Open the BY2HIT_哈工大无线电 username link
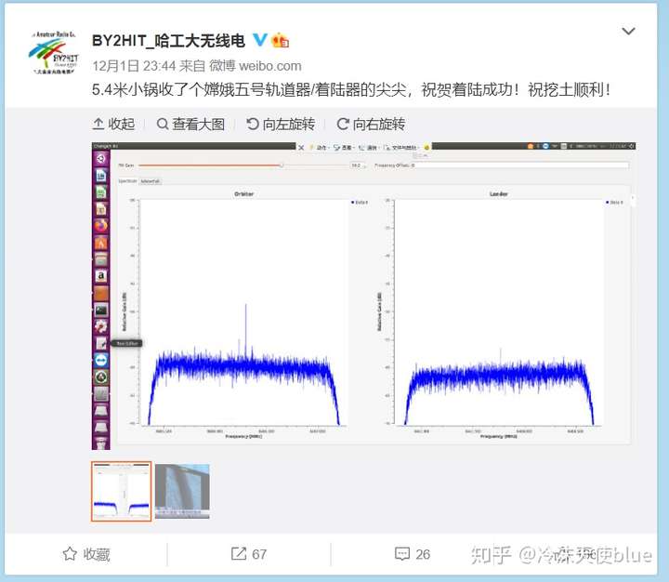 (168, 41)
